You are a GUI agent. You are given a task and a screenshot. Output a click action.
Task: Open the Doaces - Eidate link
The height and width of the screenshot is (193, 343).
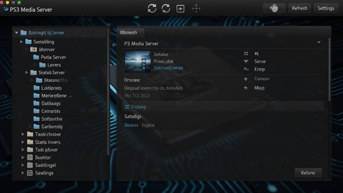139,125
